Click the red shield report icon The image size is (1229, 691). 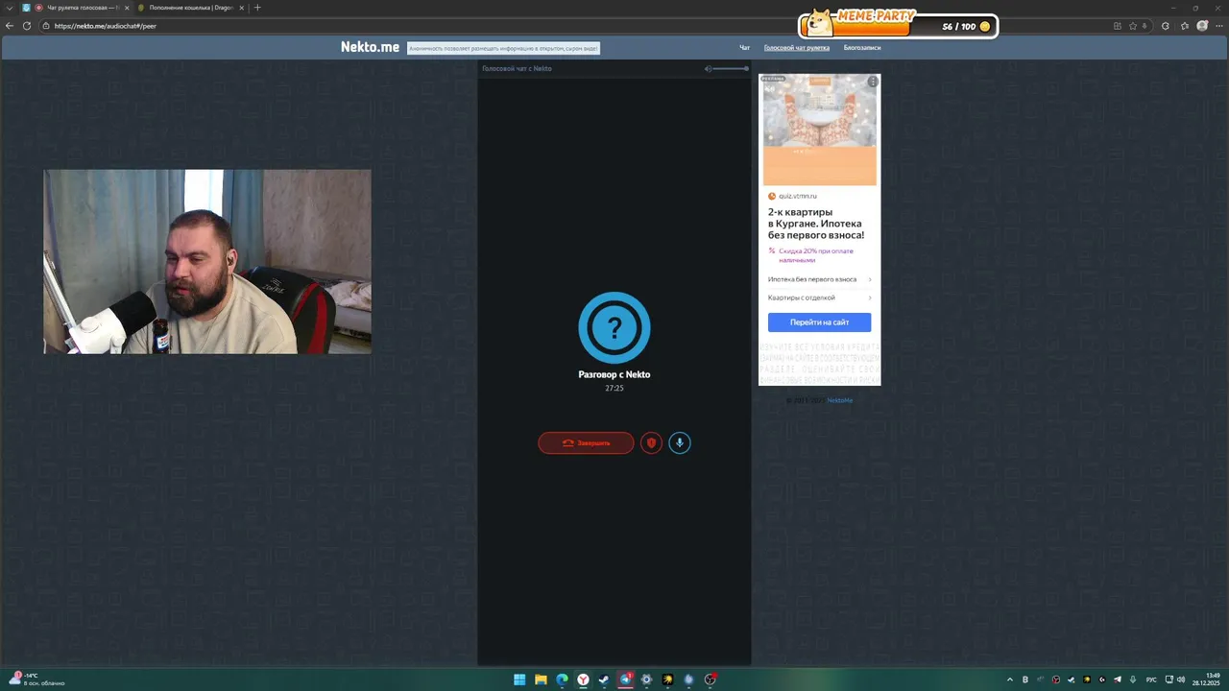[651, 442]
